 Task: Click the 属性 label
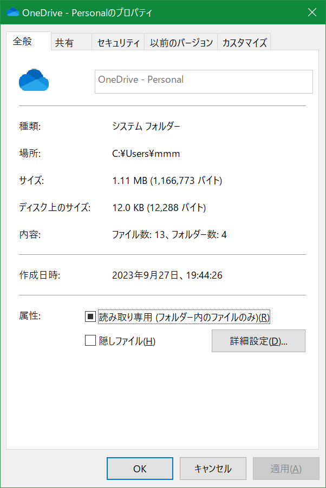pos(30,315)
